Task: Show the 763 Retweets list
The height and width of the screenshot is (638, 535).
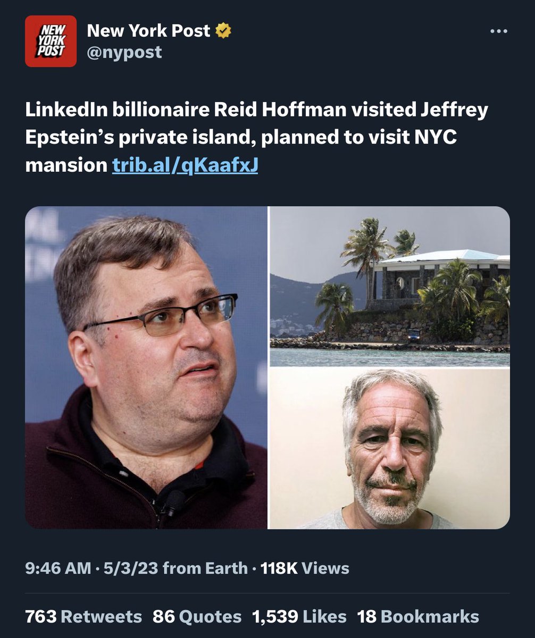Action: pos(83,616)
